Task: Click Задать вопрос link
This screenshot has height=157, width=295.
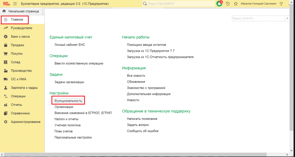Action: 138,125
